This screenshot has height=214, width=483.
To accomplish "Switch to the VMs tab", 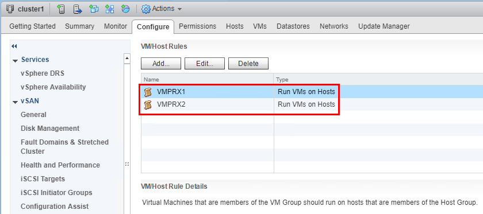I will point(260,26).
